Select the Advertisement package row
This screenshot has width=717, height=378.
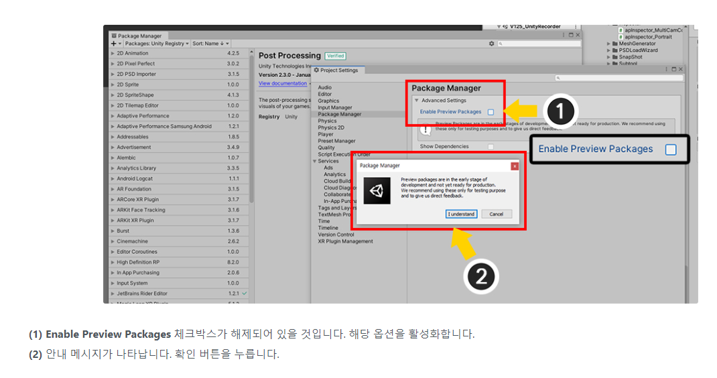180,147
